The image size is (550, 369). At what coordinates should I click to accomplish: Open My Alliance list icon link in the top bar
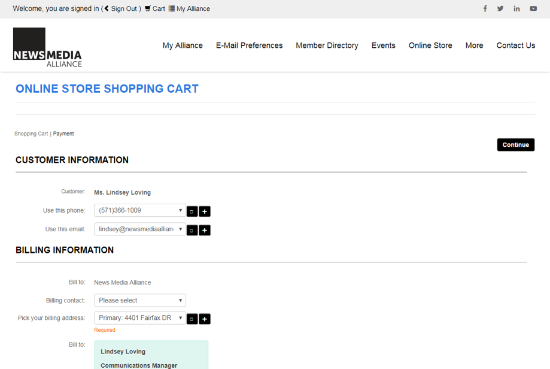[189, 8]
